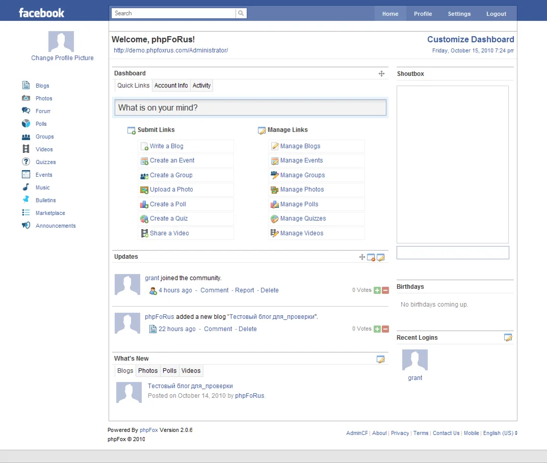This screenshot has height=463, width=547.
Task: Click the pencil edit icon on Updates
Action: tap(380, 257)
